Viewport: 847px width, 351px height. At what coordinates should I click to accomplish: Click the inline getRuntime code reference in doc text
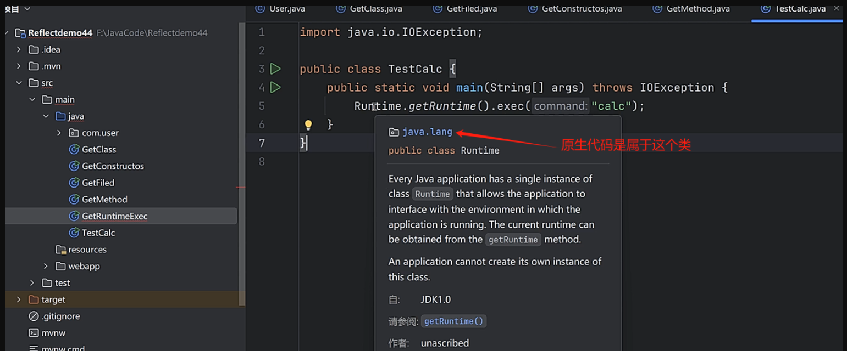pyautogui.click(x=513, y=240)
